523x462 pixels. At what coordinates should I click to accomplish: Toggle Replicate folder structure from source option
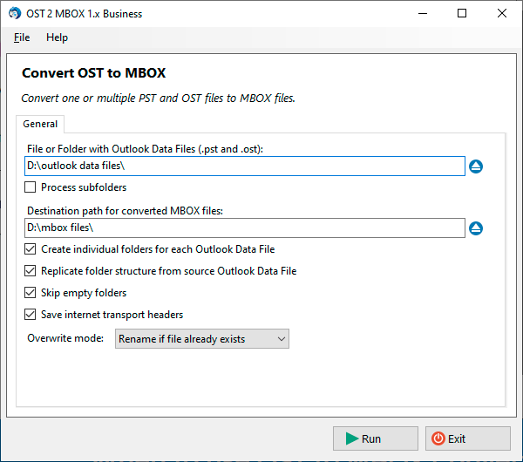point(31,271)
